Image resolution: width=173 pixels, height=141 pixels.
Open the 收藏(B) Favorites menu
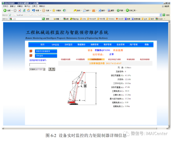(x=20, y=6)
